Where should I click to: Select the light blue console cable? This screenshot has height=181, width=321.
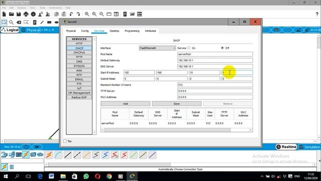58,155
